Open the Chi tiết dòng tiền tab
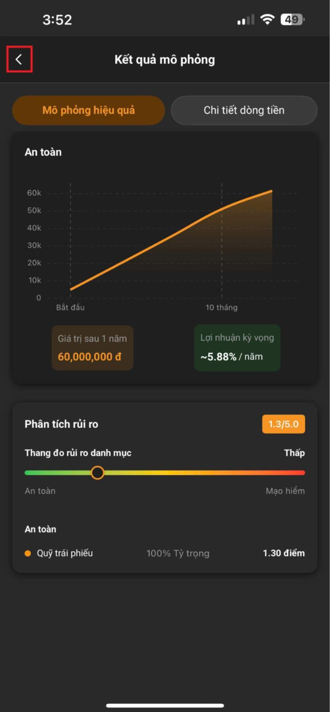The height and width of the screenshot is (712, 330). (244, 111)
